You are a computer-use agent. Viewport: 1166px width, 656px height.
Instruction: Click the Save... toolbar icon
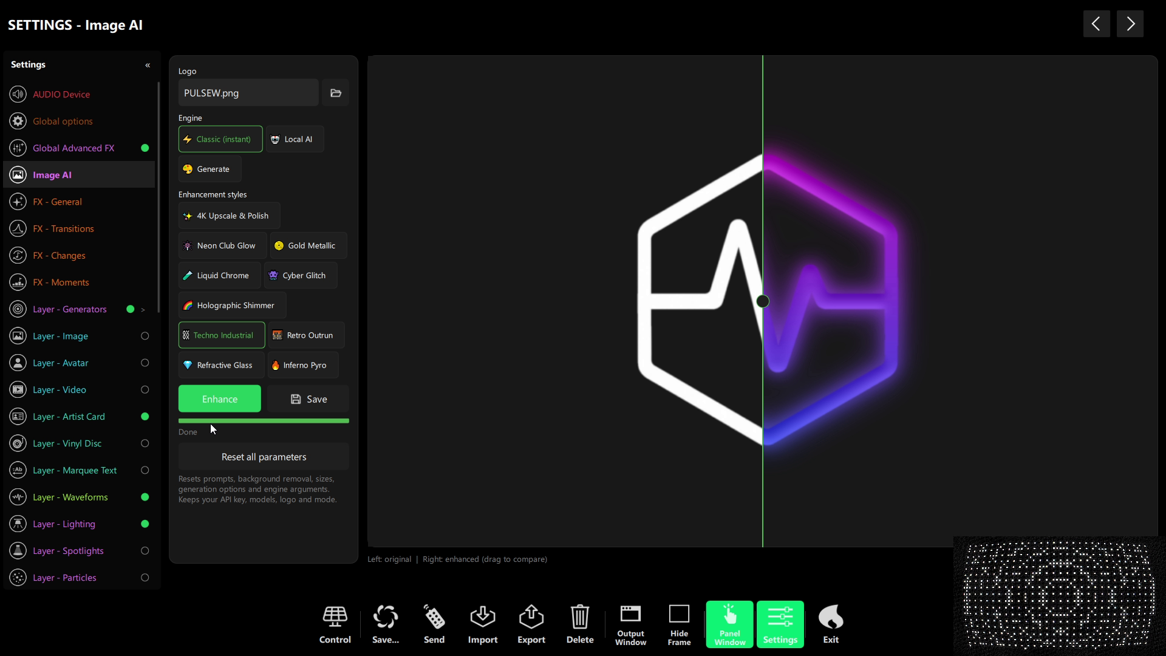pos(385,624)
